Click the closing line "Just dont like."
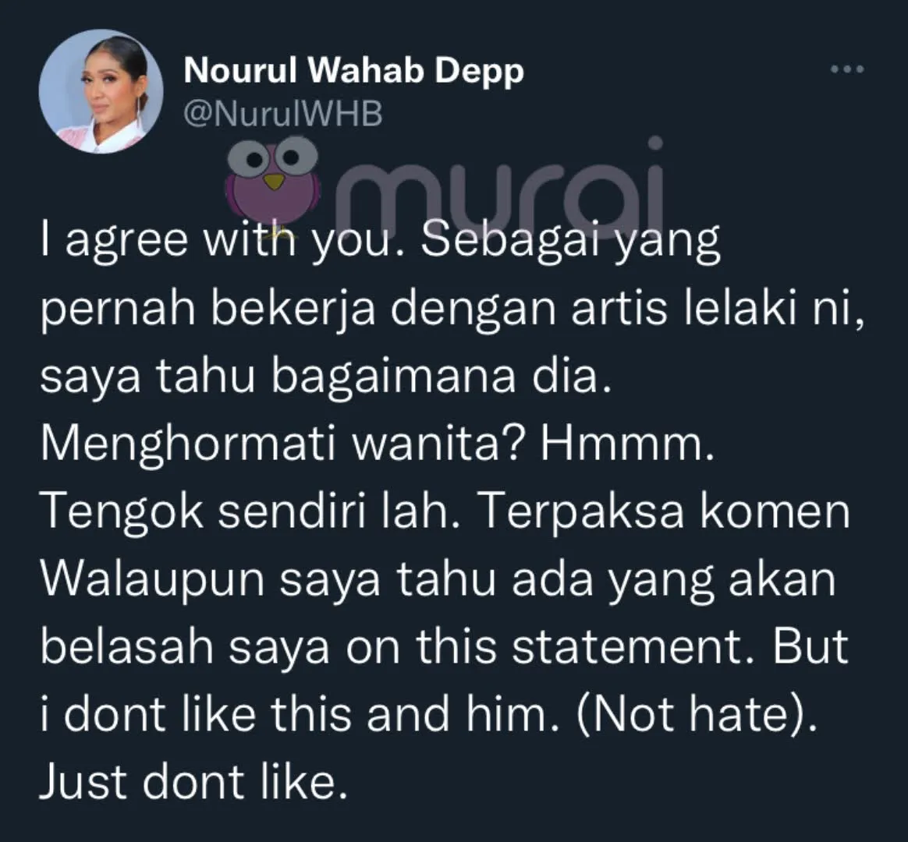Viewport: 908px width, 842px height. pos(193,781)
